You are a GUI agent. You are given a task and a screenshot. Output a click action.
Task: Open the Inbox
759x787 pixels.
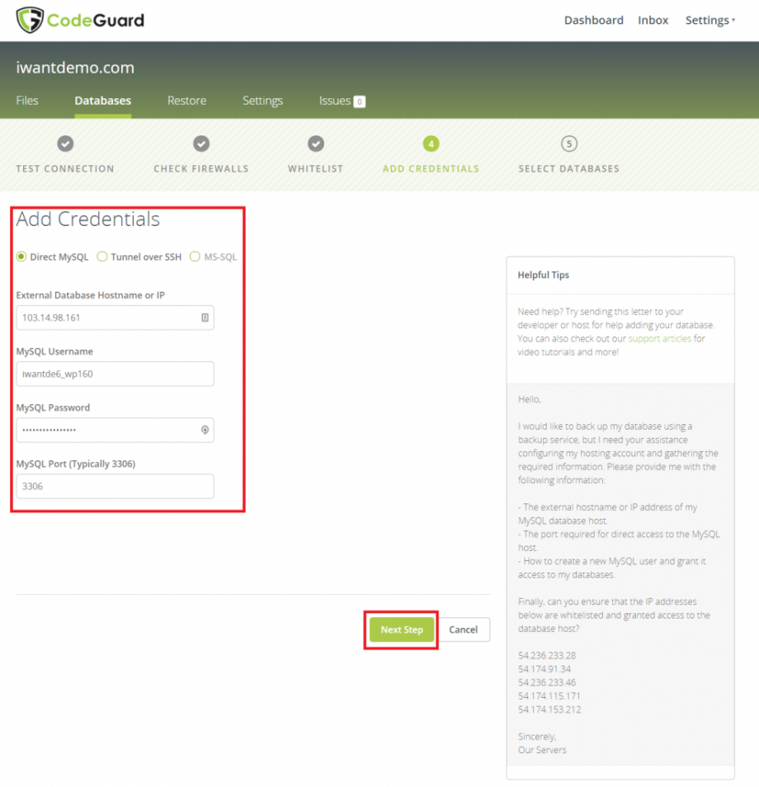click(653, 20)
